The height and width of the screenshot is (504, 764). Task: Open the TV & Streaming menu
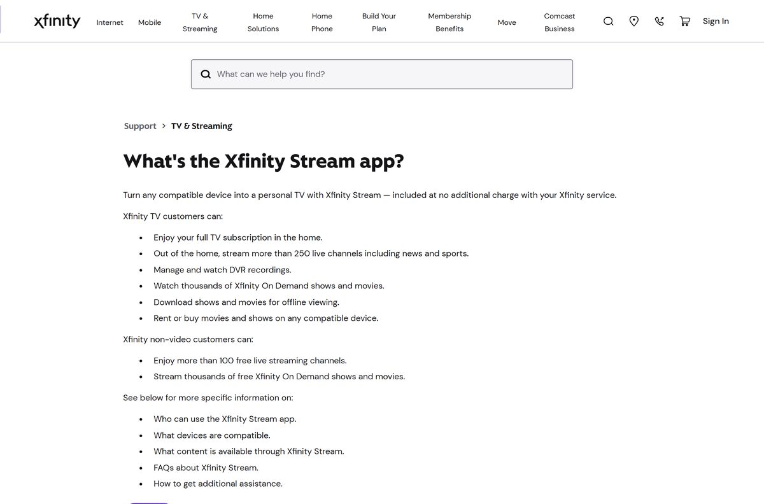click(x=200, y=22)
